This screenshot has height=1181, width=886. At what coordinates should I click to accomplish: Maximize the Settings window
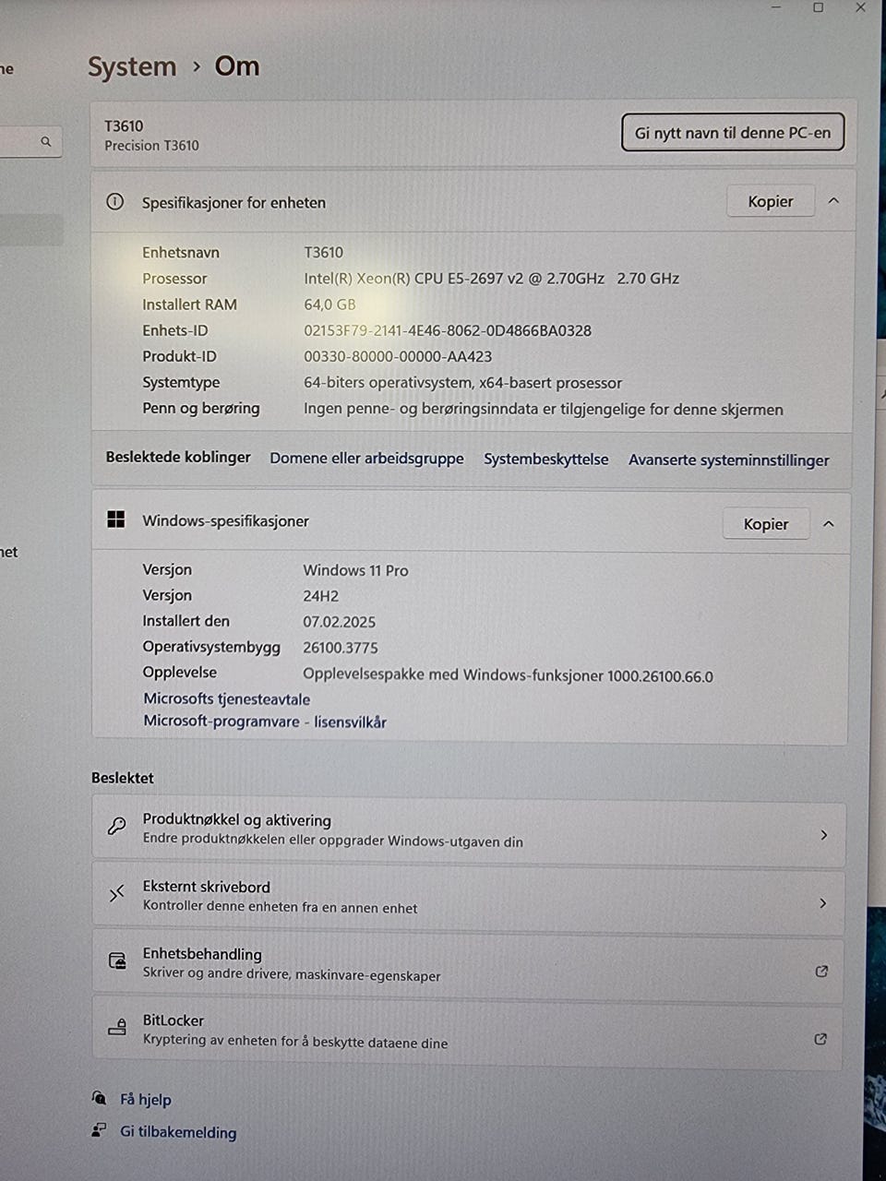pos(818,7)
